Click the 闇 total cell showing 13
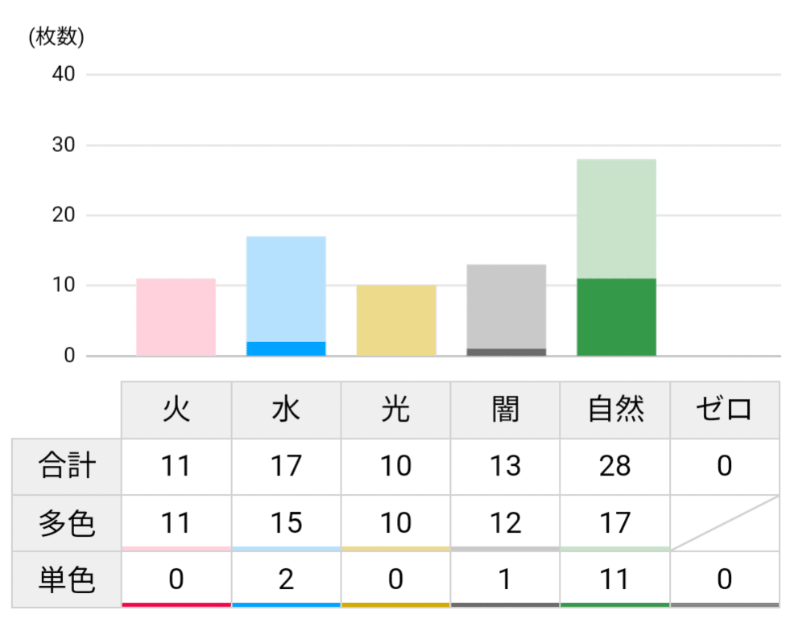 click(505, 466)
